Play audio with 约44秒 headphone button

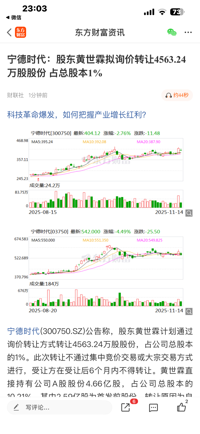click(177, 95)
